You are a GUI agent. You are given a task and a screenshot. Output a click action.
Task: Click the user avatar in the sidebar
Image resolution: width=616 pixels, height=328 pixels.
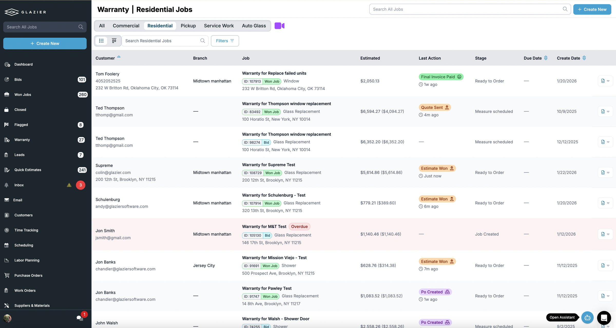point(7,318)
